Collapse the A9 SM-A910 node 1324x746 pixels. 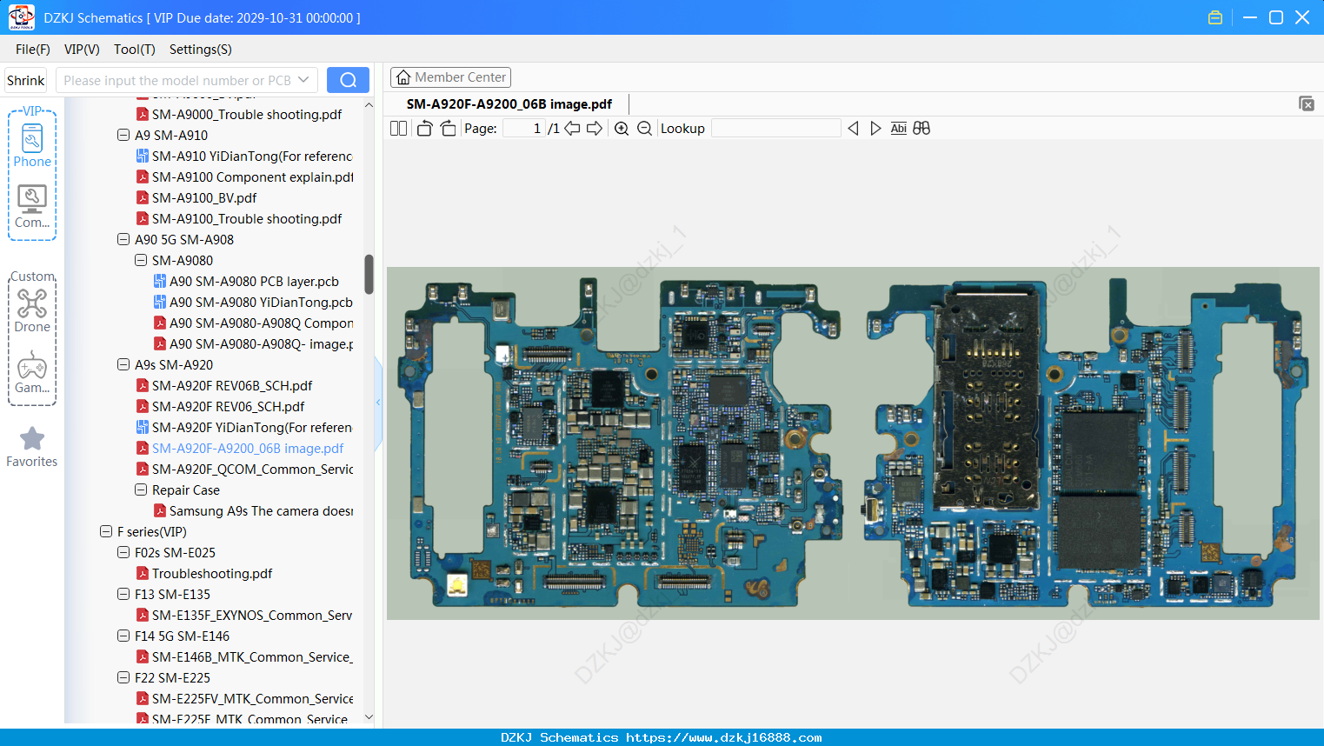tap(123, 136)
